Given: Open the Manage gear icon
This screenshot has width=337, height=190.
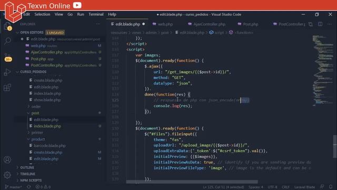Looking at the screenshot, I should [7, 175].
